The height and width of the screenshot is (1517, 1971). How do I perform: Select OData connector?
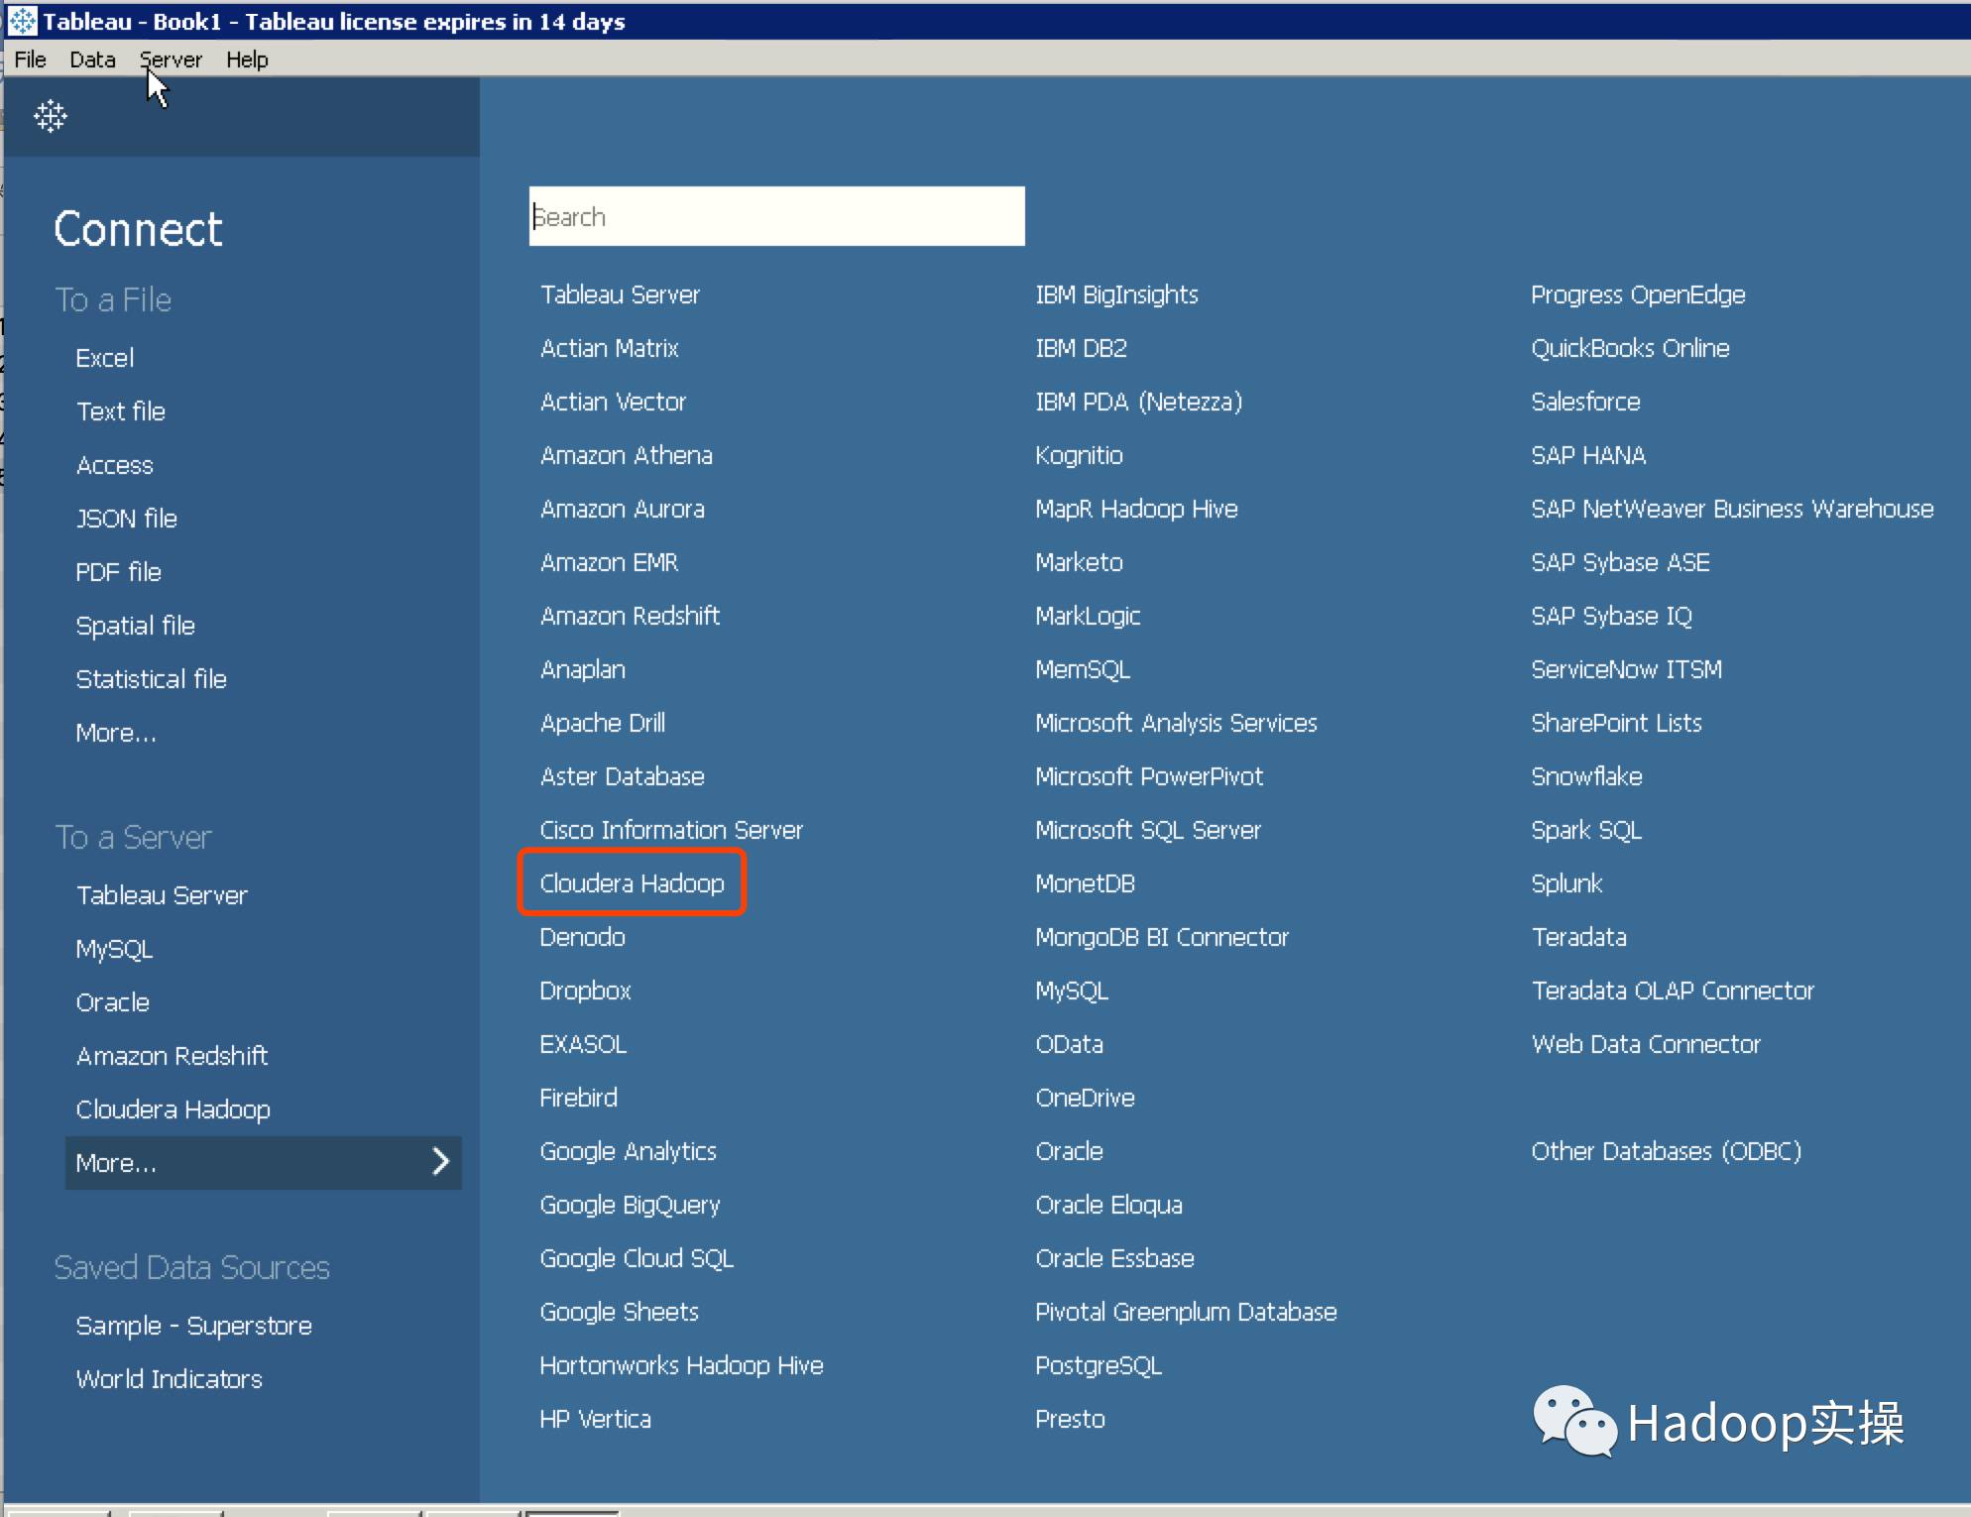click(1070, 1044)
